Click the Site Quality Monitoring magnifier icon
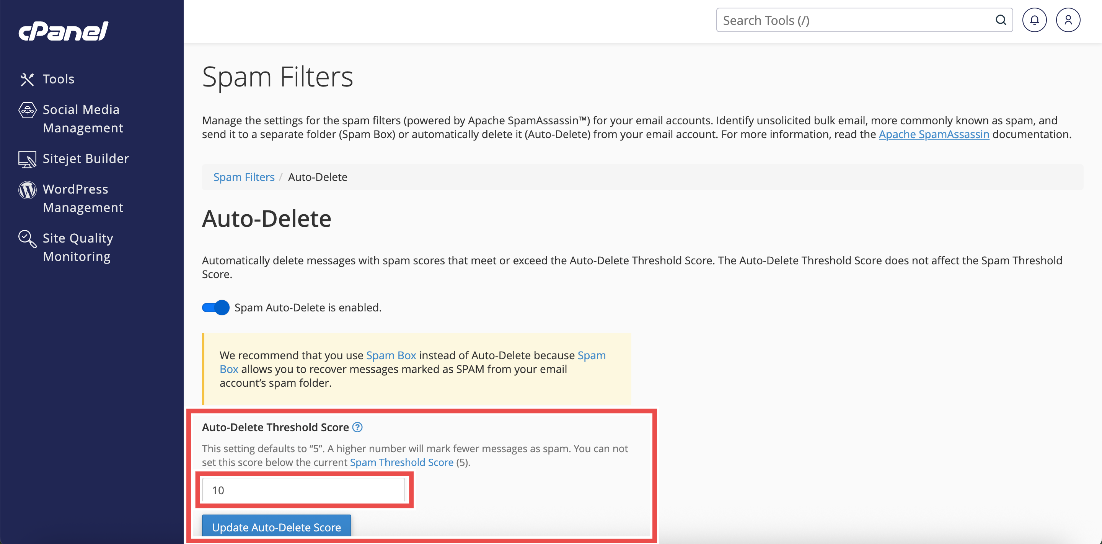1102x544 pixels. (x=27, y=239)
